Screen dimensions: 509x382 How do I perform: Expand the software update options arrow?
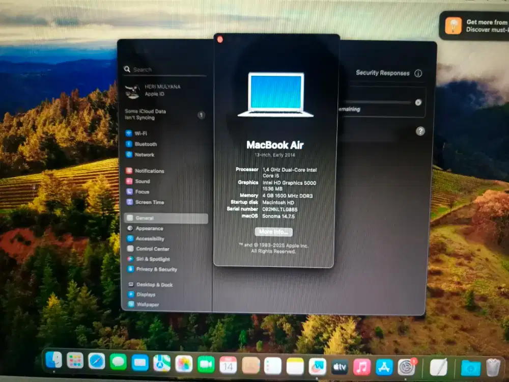pyautogui.click(x=417, y=102)
